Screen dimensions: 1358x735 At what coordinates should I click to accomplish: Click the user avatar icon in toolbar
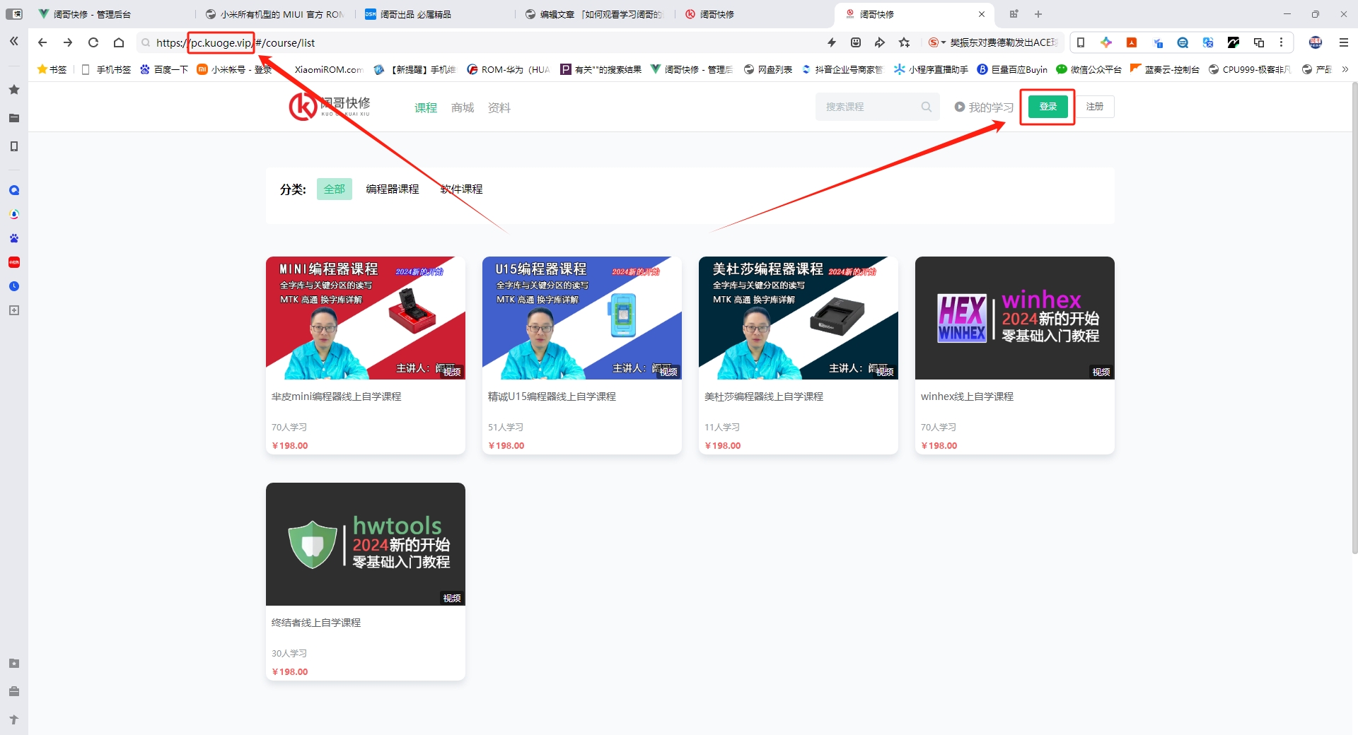click(x=1316, y=42)
